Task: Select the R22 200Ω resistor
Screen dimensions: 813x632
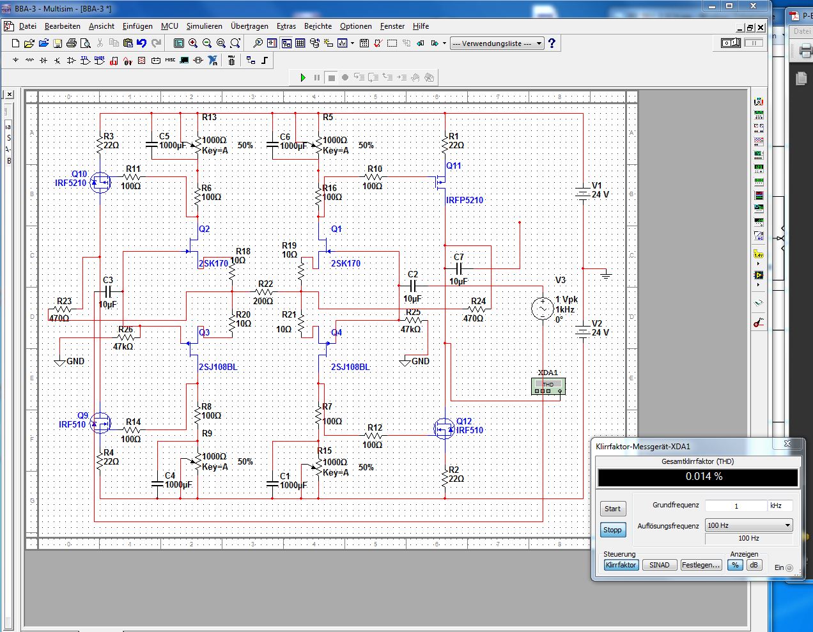Action: pos(264,291)
